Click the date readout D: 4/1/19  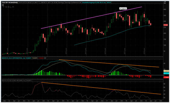22,2
